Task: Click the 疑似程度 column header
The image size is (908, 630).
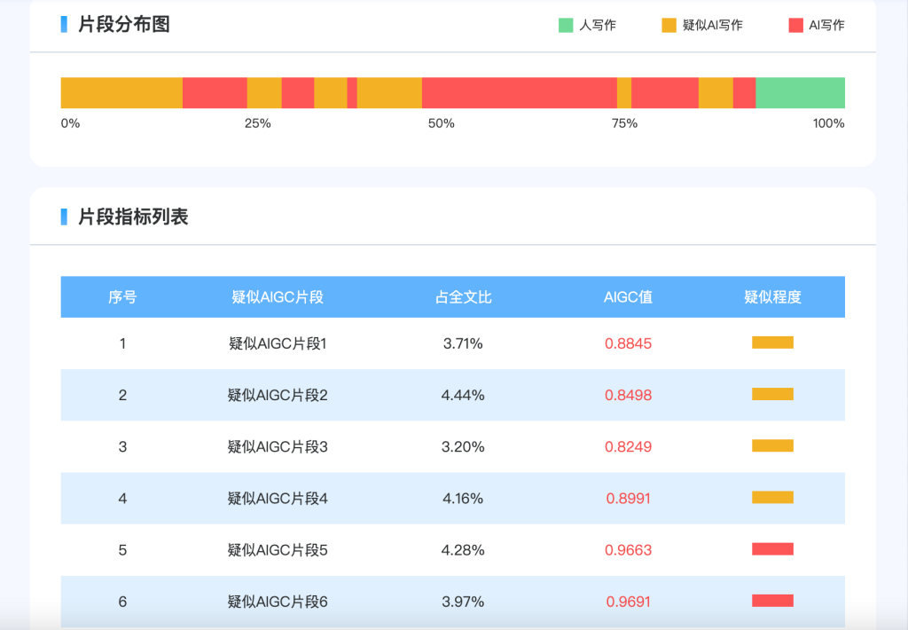Action: 772,297
